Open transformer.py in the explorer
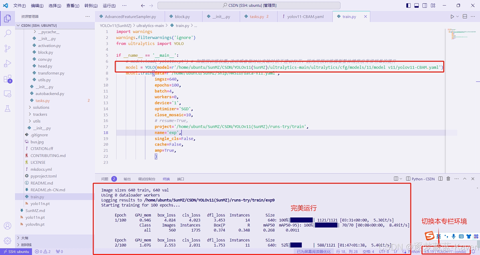Image resolution: width=480 pixels, height=255 pixels. click(x=55, y=73)
